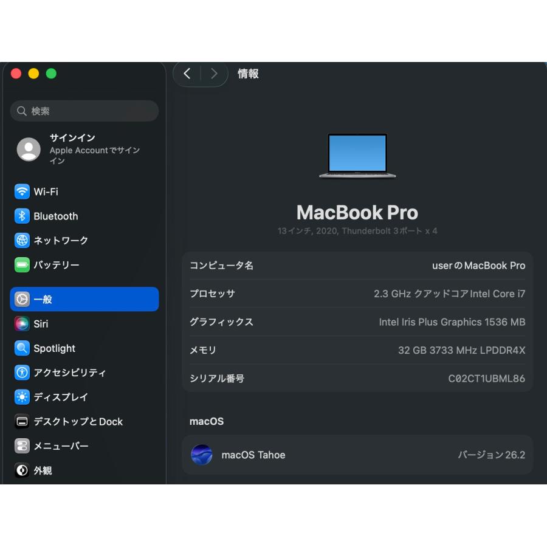The height and width of the screenshot is (547, 547).
Task: Click the コンピュータ名 label
Action: [x=221, y=266]
